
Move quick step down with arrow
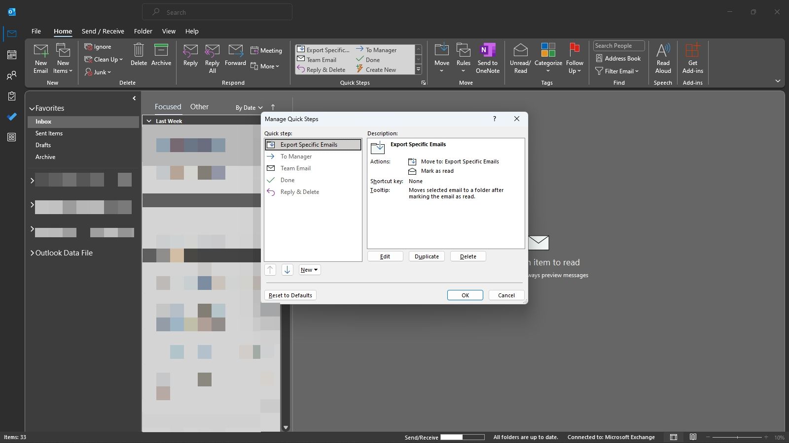287,270
